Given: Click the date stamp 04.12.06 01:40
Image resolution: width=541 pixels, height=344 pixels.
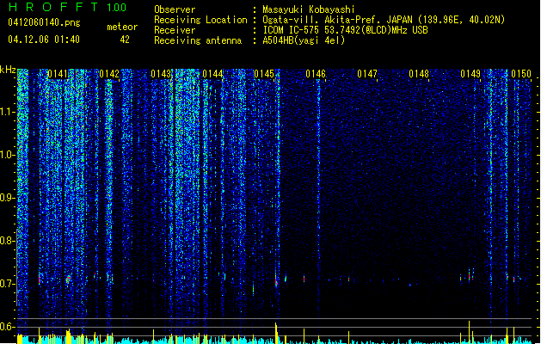Looking at the screenshot, I should [x=44, y=40].
